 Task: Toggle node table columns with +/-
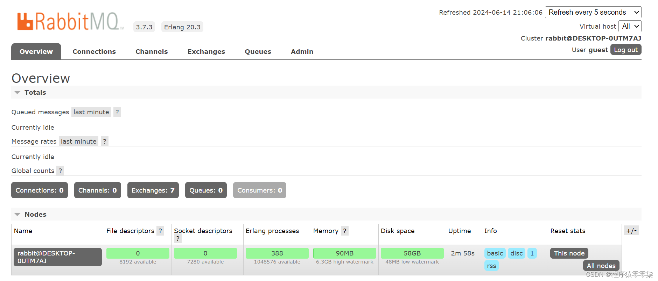631,231
